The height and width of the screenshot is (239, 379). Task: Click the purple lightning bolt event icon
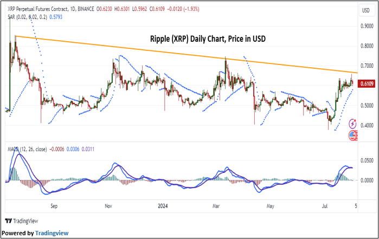pyautogui.click(x=352, y=124)
